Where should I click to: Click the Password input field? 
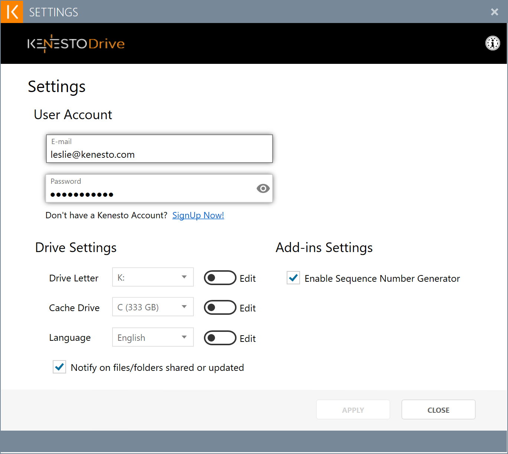[x=159, y=189]
